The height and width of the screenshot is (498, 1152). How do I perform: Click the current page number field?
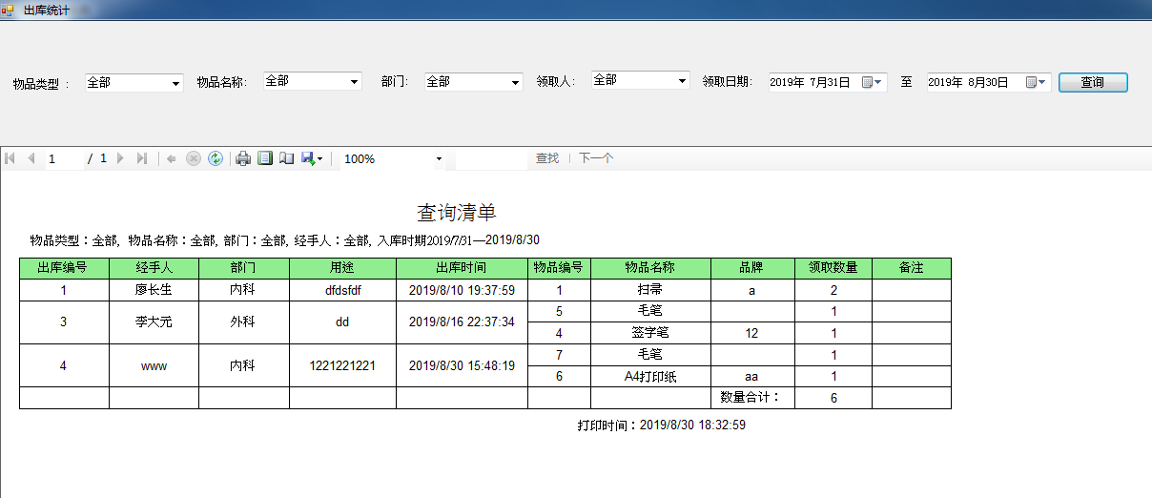pos(63,158)
